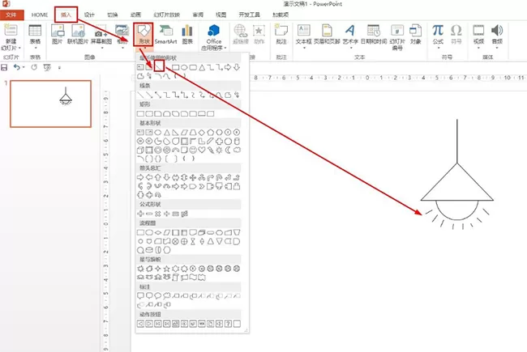Select the Cube basic shape
This screenshot has width=527, height=352.
(140, 150)
